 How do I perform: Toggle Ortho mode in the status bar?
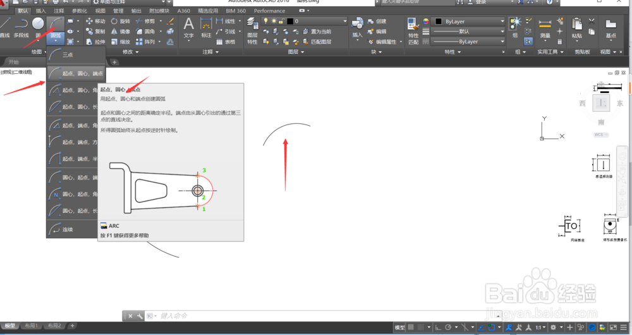point(438,327)
